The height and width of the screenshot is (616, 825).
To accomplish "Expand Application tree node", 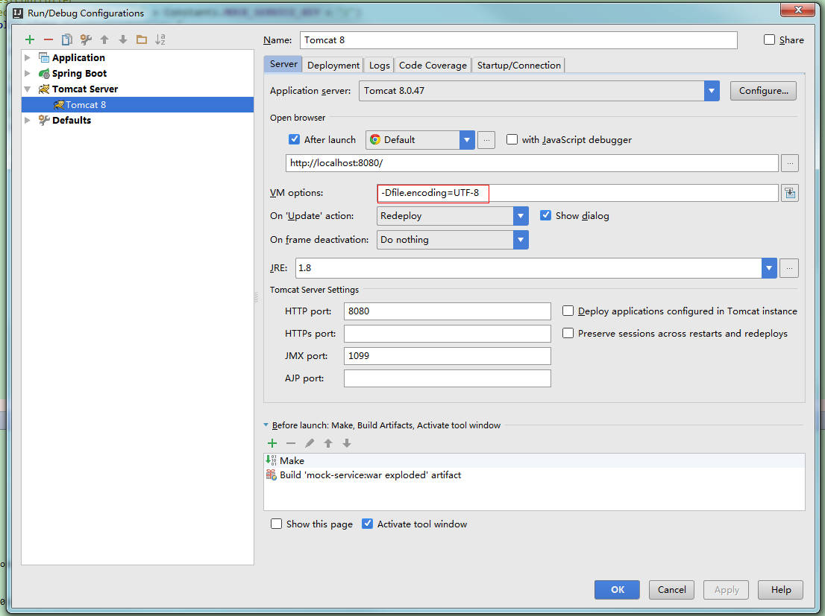I will coord(28,58).
